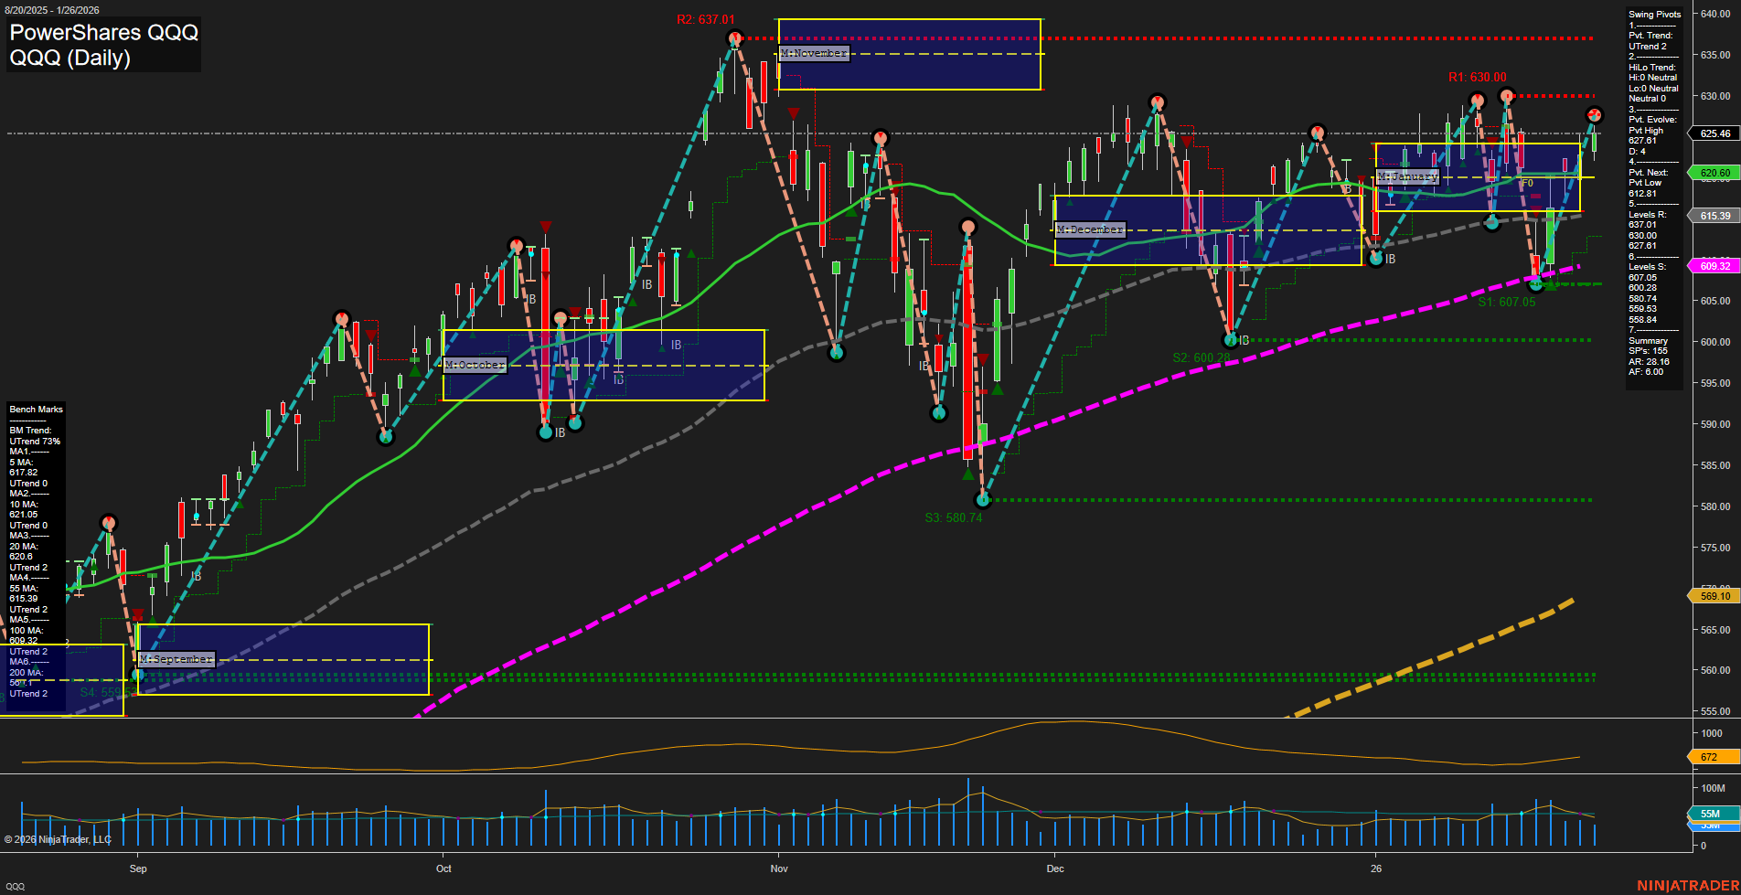This screenshot has width=1741, height=895.
Task: Click the © 2026 NinjaTrader, LLC link
Action: (x=59, y=838)
